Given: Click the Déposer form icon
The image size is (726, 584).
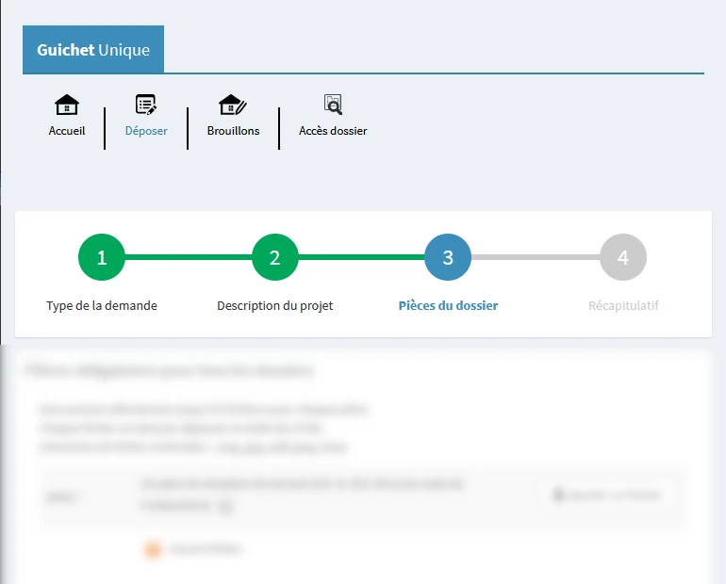Looking at the screenshot, I should (146, 105).
